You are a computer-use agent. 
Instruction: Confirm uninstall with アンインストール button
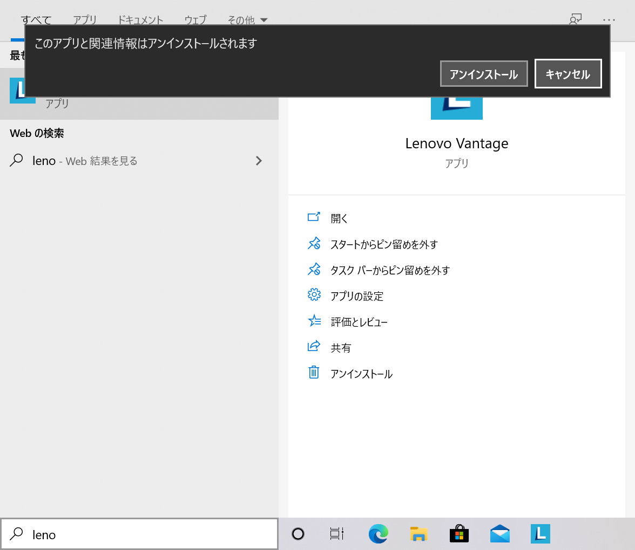pos(483,73)
